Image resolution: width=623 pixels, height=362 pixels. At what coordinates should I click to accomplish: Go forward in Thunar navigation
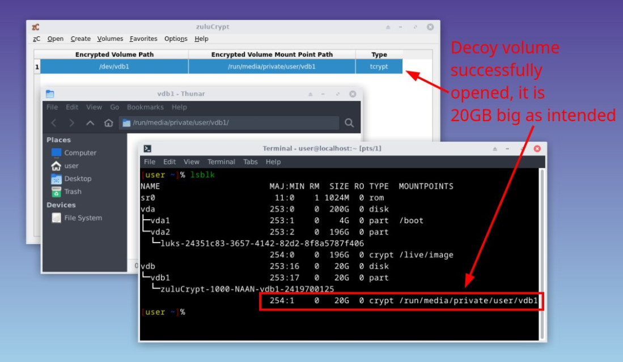pyautogui.click(x=71, y=123)
